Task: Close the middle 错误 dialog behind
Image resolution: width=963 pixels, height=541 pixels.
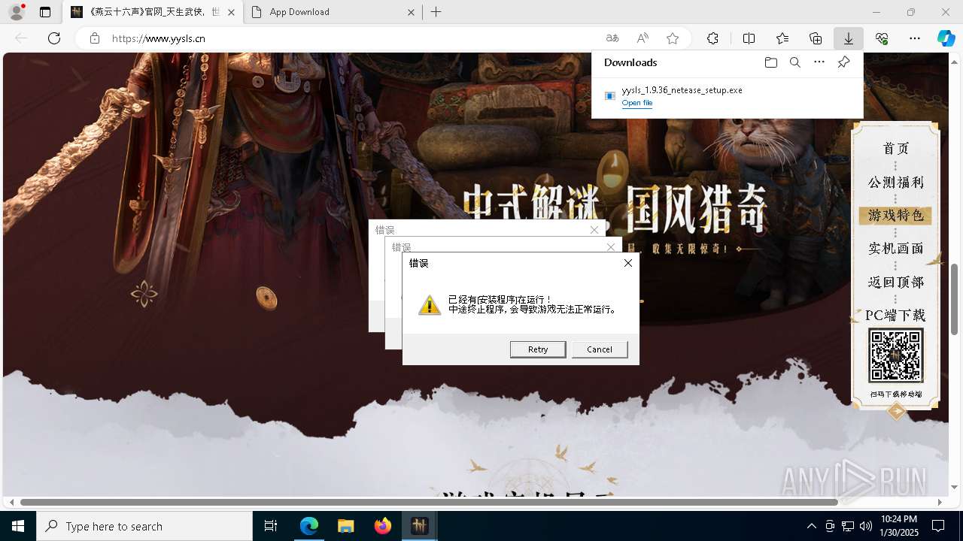Action: pyautogui.click(x=611, y=246)
